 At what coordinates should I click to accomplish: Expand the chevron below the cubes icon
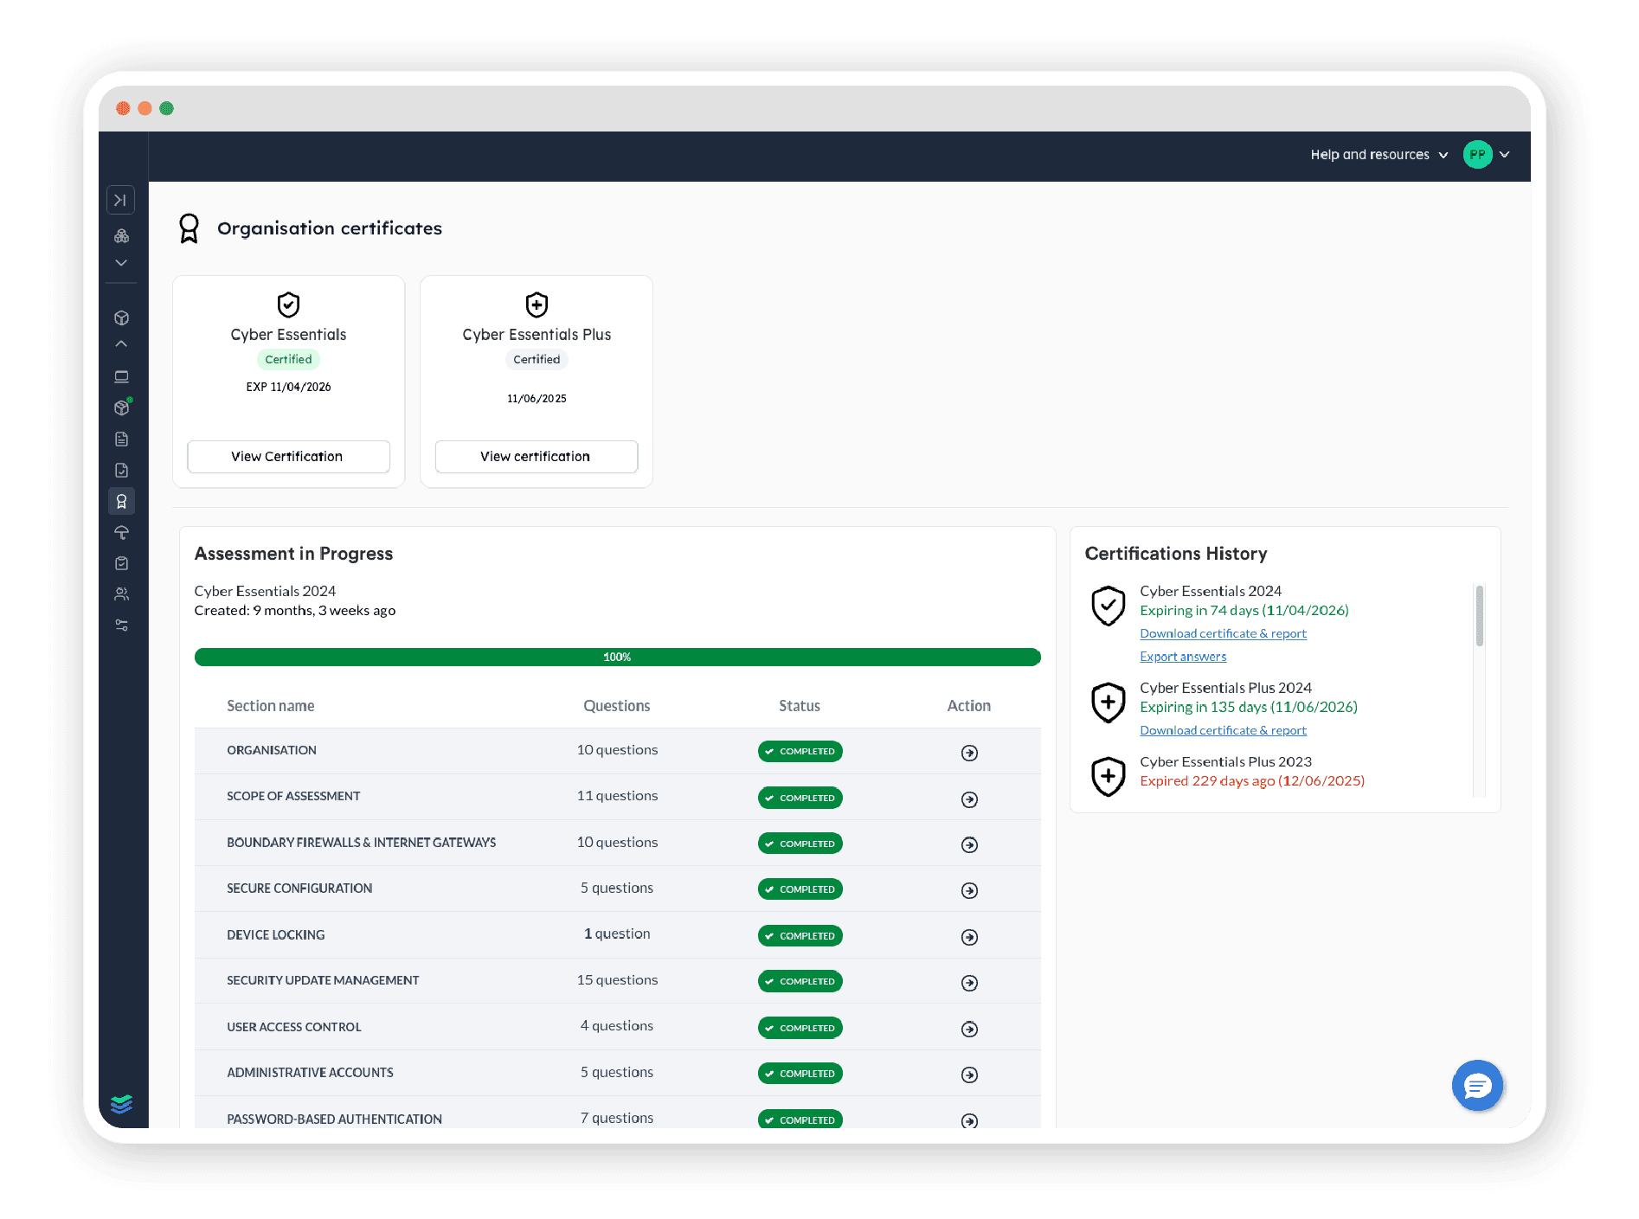point(121,262)
